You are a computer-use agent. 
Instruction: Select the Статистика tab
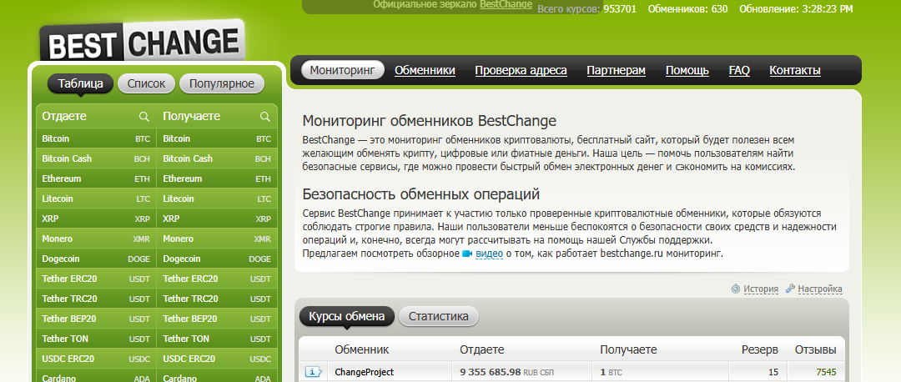pos(439,316)
